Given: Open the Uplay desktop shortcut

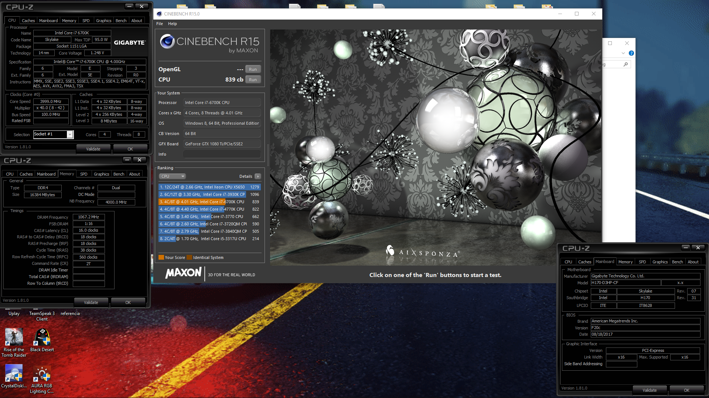Looking at the screenshot, I should 14,314.
